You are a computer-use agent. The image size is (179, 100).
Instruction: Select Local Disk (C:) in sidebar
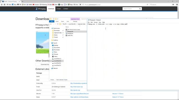point(56,59)
